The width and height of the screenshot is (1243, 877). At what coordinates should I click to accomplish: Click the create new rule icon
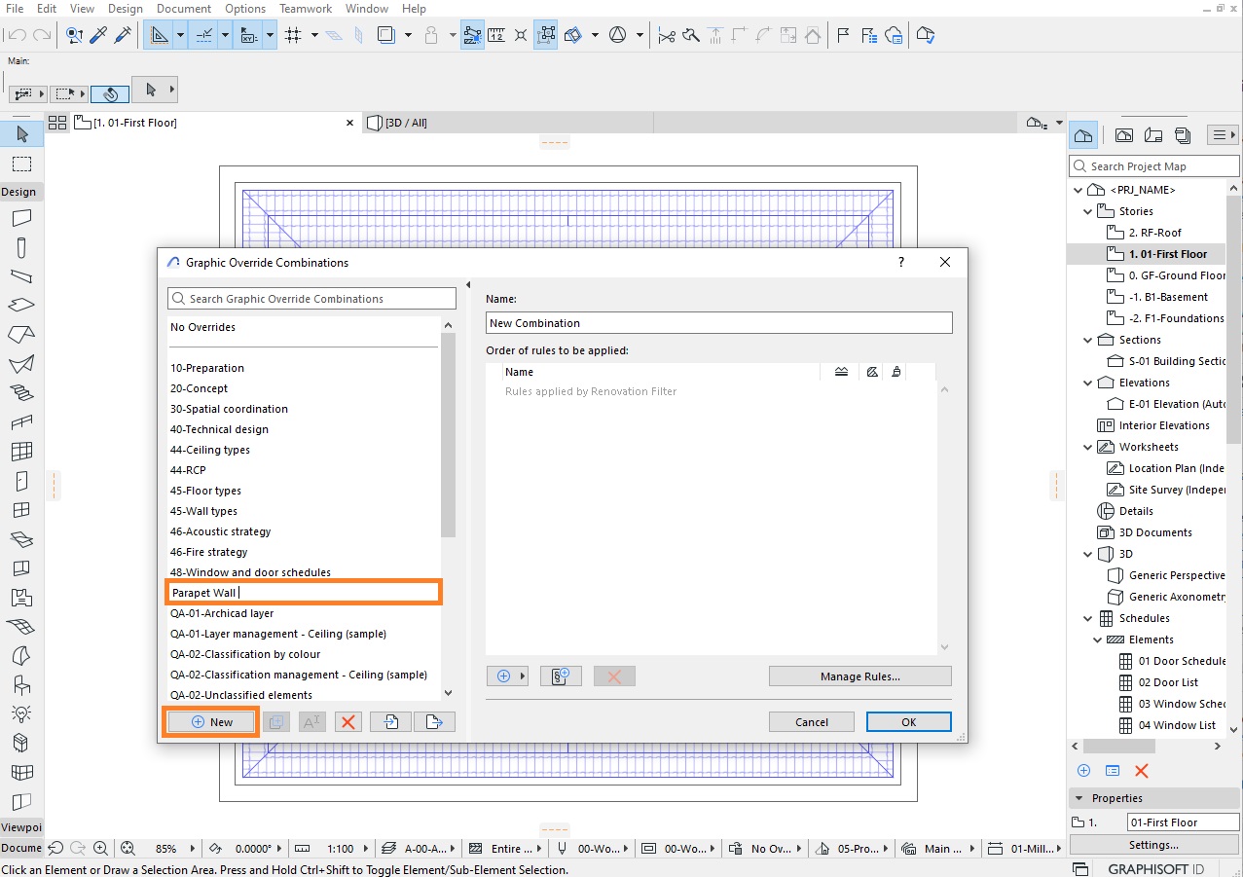point(561,676)
